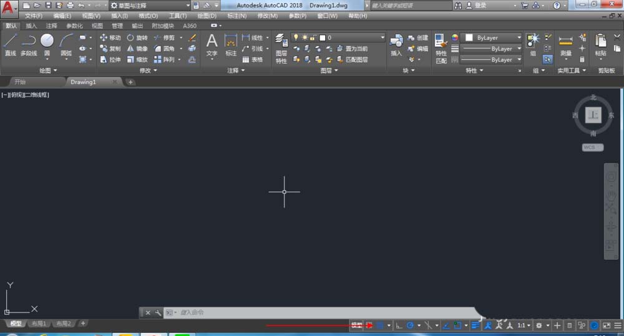Screen dimensions: 624x336
Task: Toggle 2D object snap in status bar
Action: pos(457,325)
